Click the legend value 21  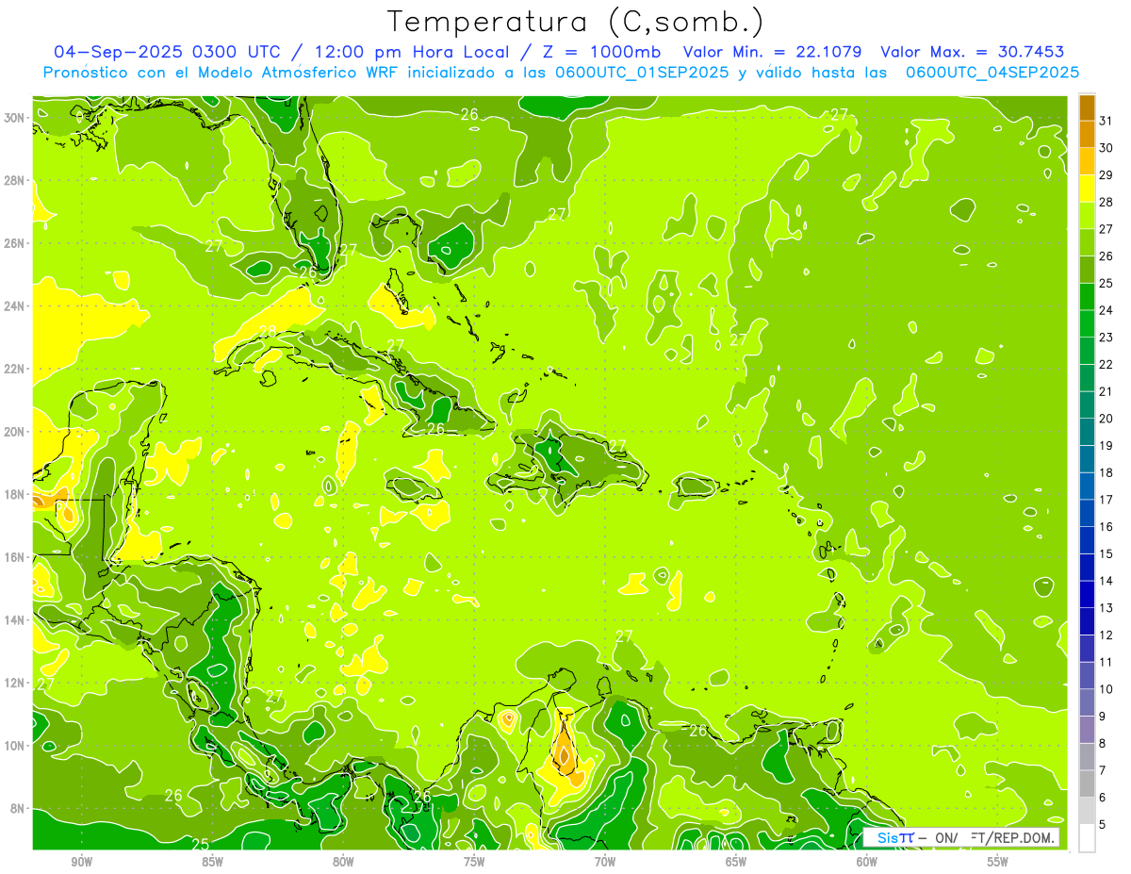point(1106,391)
